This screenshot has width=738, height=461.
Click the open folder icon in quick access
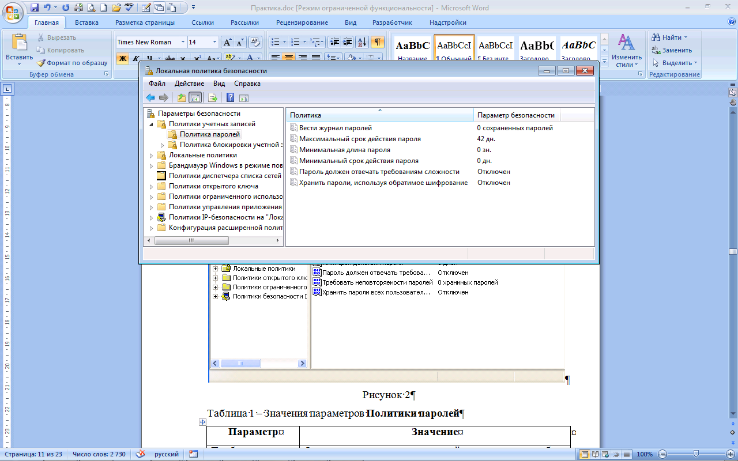(x=116, y=8)
